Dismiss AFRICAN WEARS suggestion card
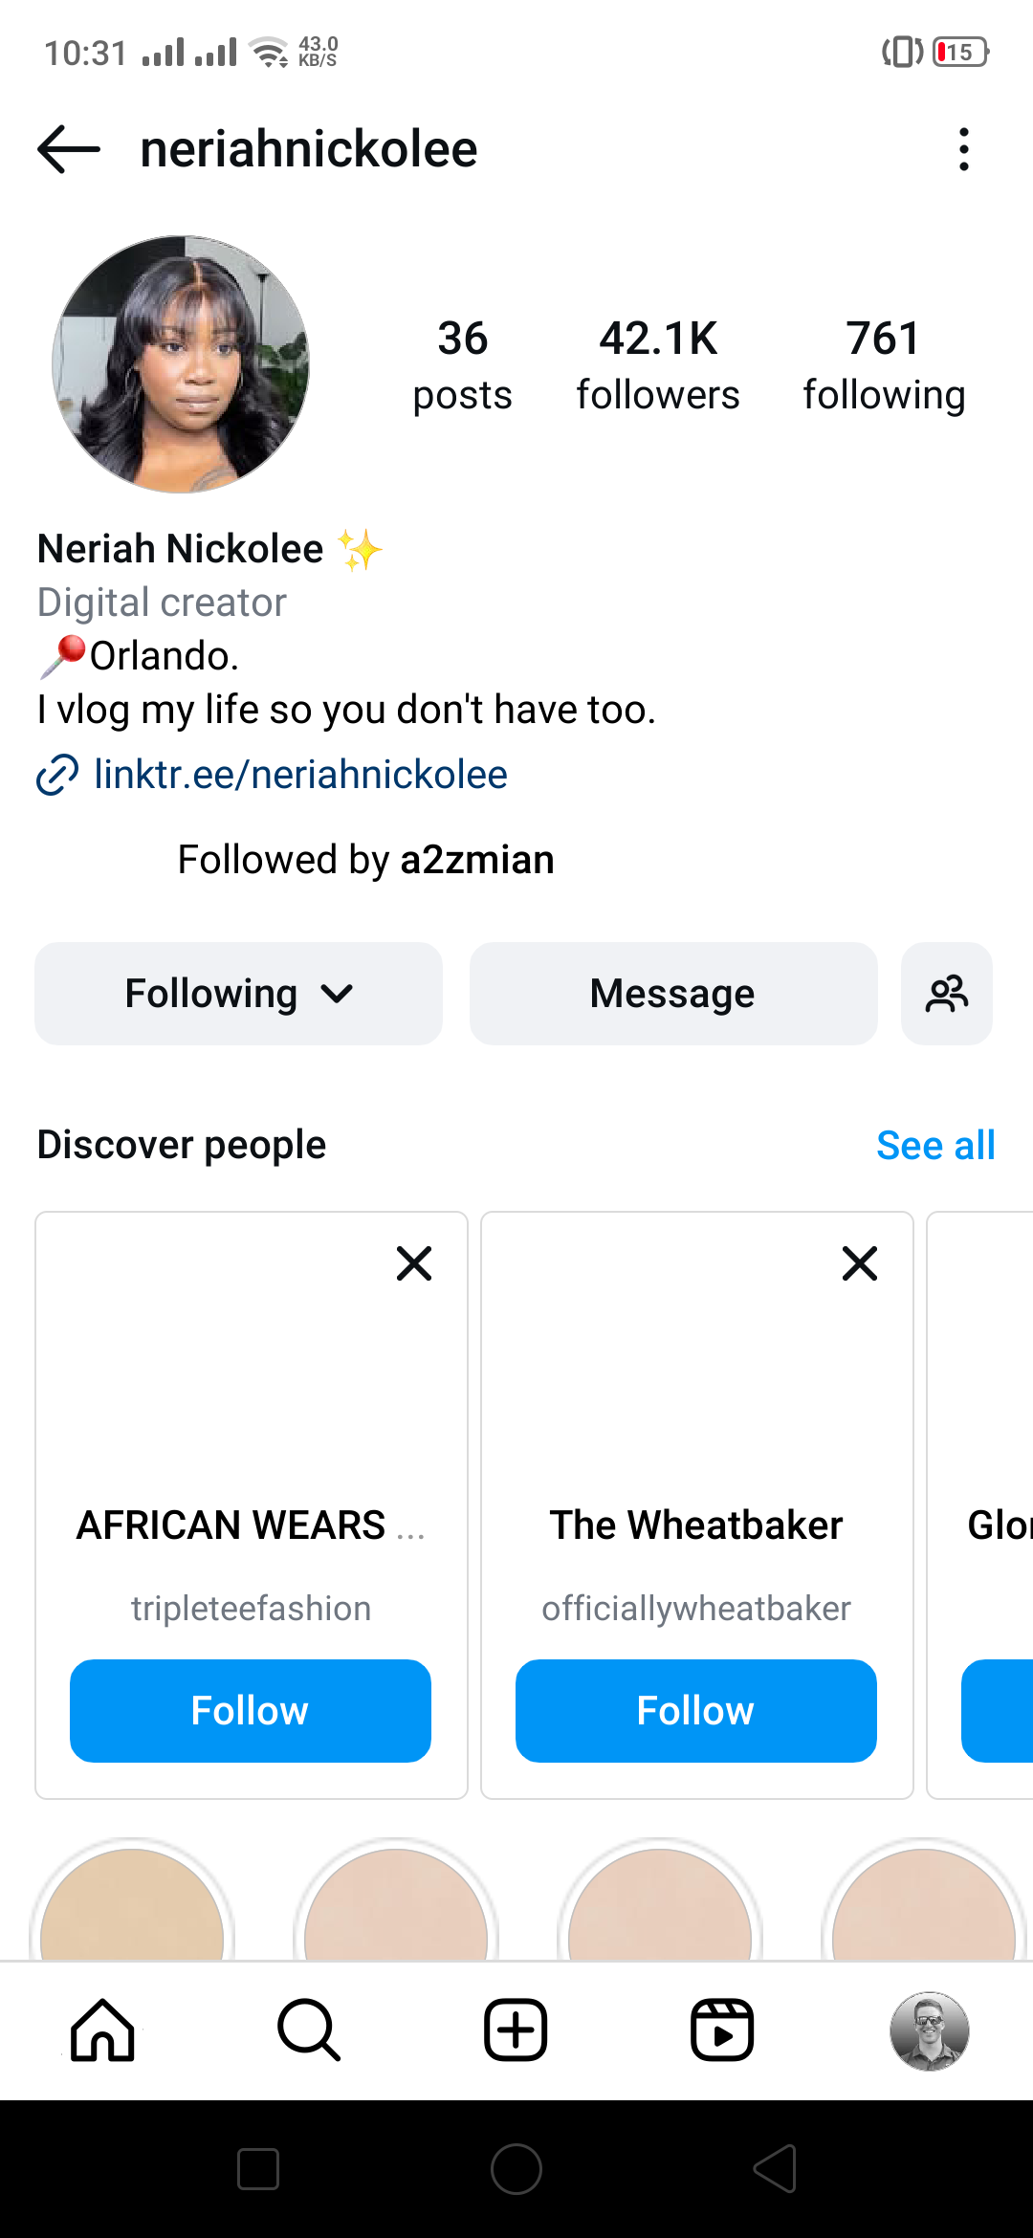The height and width of the screenshot is (2238, 1033). (414, 1263)
